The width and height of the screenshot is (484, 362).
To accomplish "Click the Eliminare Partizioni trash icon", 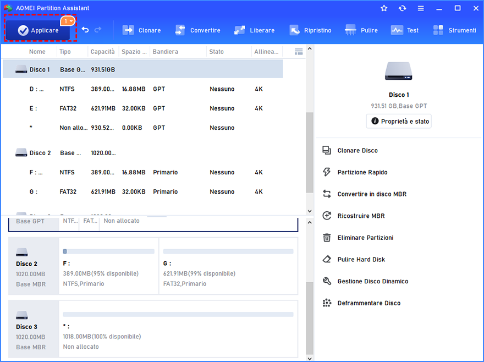I will pyautogui.click(x=327, y=238).
